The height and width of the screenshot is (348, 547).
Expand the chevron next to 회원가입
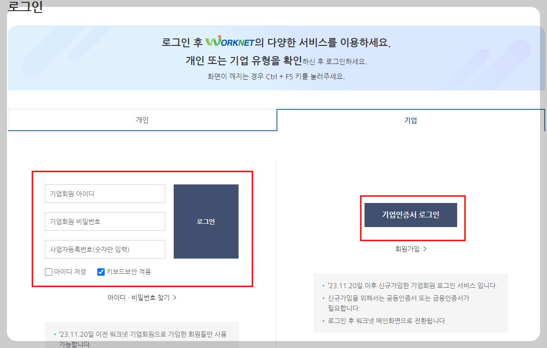[424, 248]
